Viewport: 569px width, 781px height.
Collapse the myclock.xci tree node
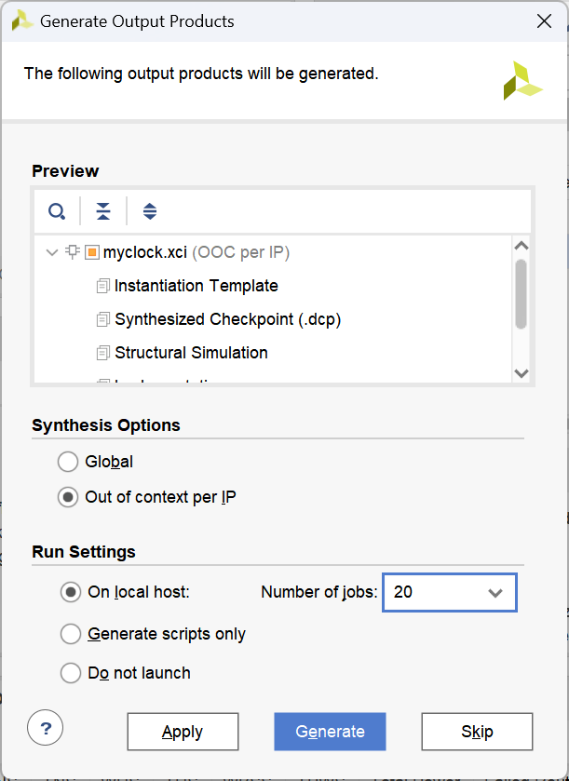(x=51, y=252)
